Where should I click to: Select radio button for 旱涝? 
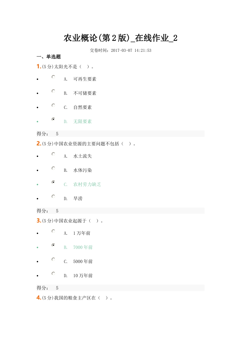(x=53, y=196)
